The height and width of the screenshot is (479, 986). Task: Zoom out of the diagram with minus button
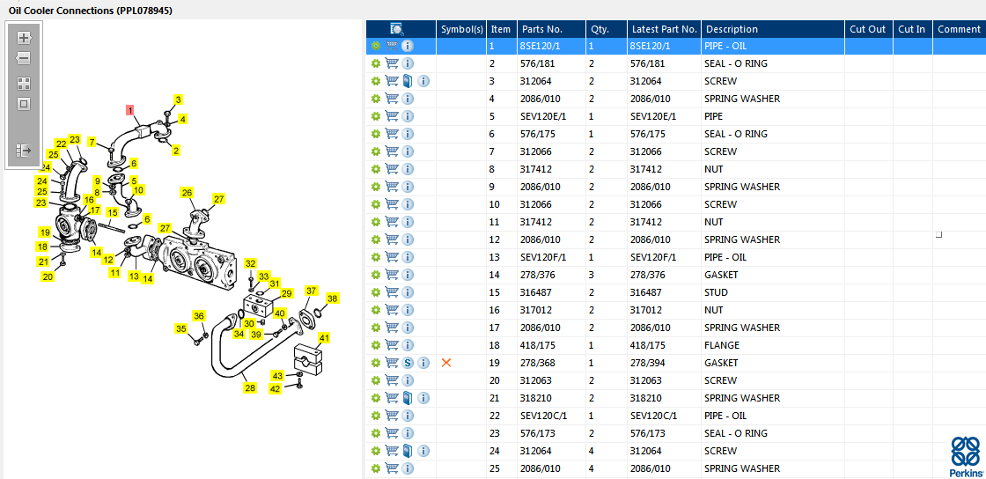pos(24,58)
